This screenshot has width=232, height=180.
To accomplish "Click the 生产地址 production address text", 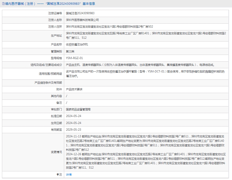I will pyautogui.click(x=144, y=35).
